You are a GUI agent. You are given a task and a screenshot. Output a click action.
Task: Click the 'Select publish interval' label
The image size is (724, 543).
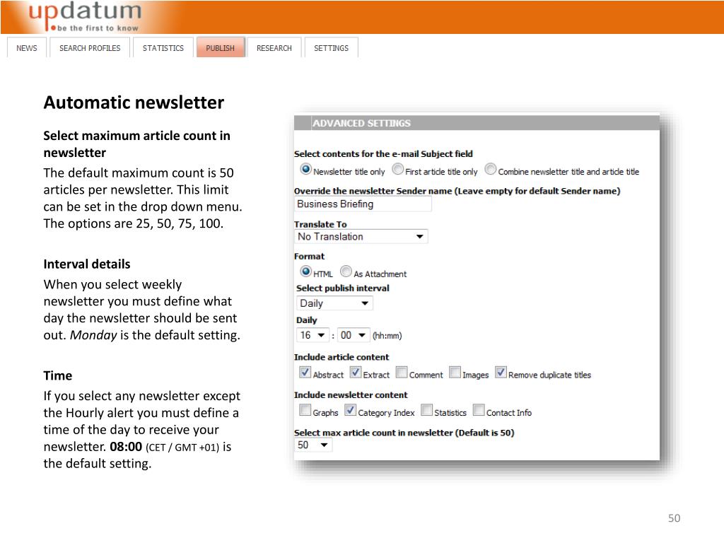tap(343, 288)
